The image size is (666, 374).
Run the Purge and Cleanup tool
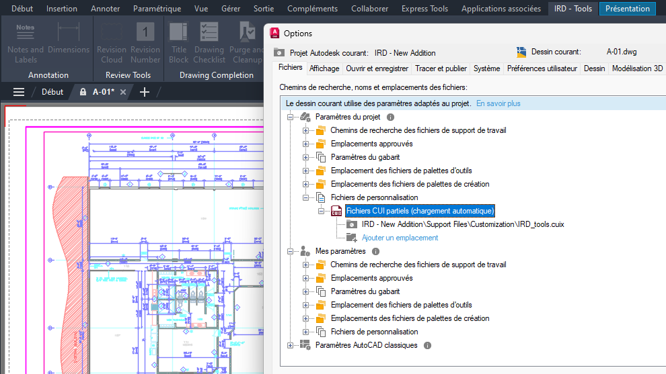click(x=246, y=42)
